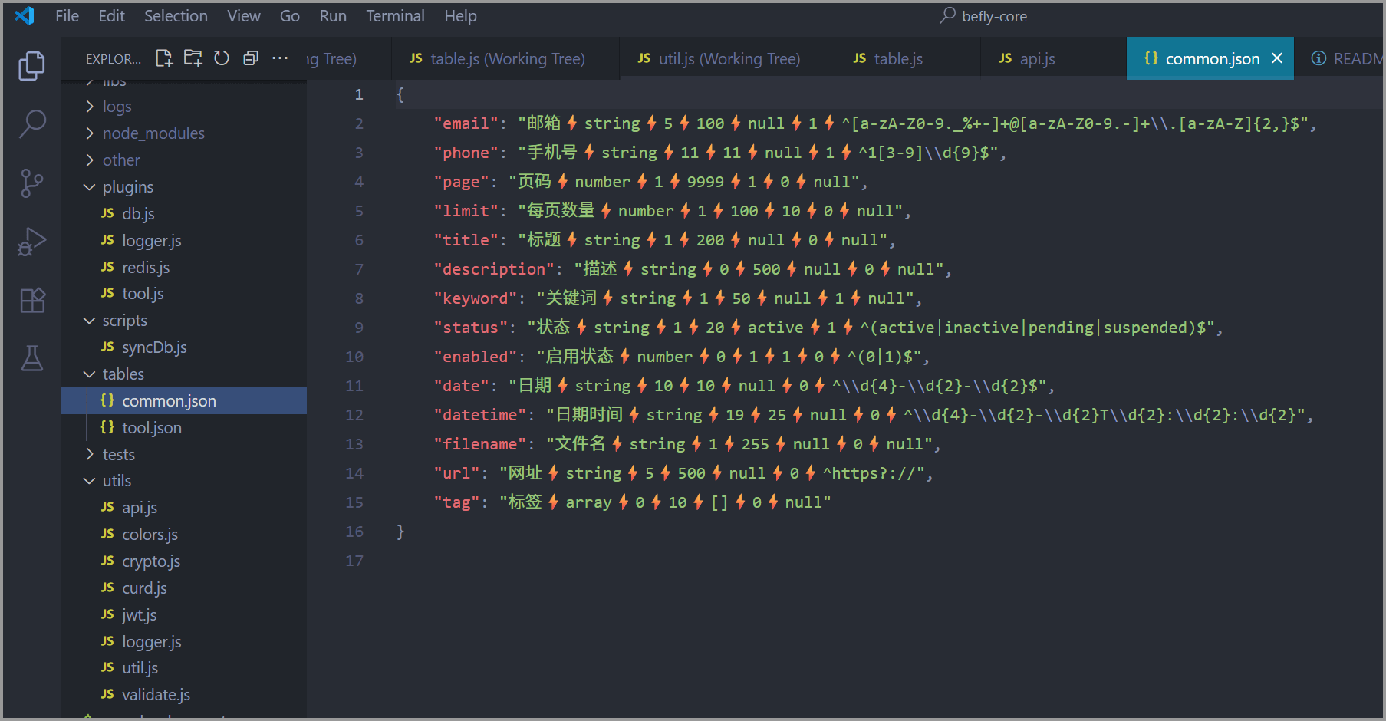This screenshot has width=1386, height=721.
Task: Open tool.json under tables folder
Action: (x=151, y=428)
